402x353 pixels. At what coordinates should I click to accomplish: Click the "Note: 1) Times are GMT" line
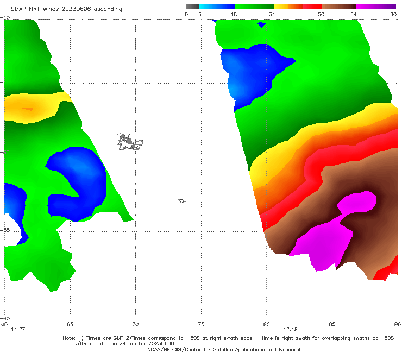[228, 338]
